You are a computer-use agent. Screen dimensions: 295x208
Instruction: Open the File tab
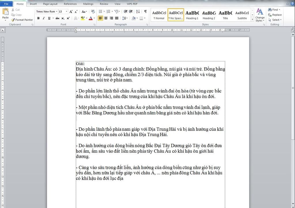tap(6, 4)
